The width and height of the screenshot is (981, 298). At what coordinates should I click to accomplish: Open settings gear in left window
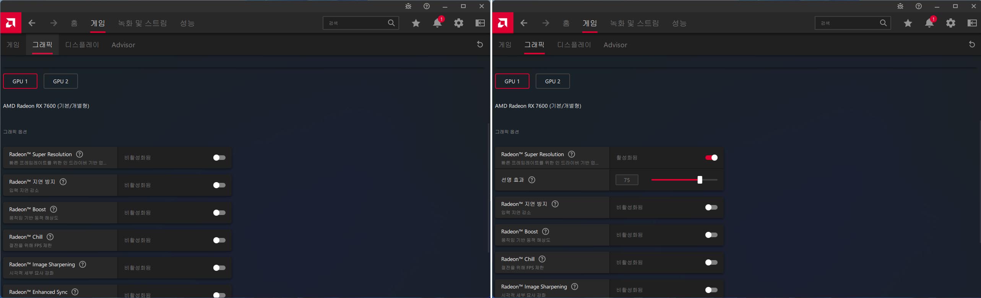459,23
